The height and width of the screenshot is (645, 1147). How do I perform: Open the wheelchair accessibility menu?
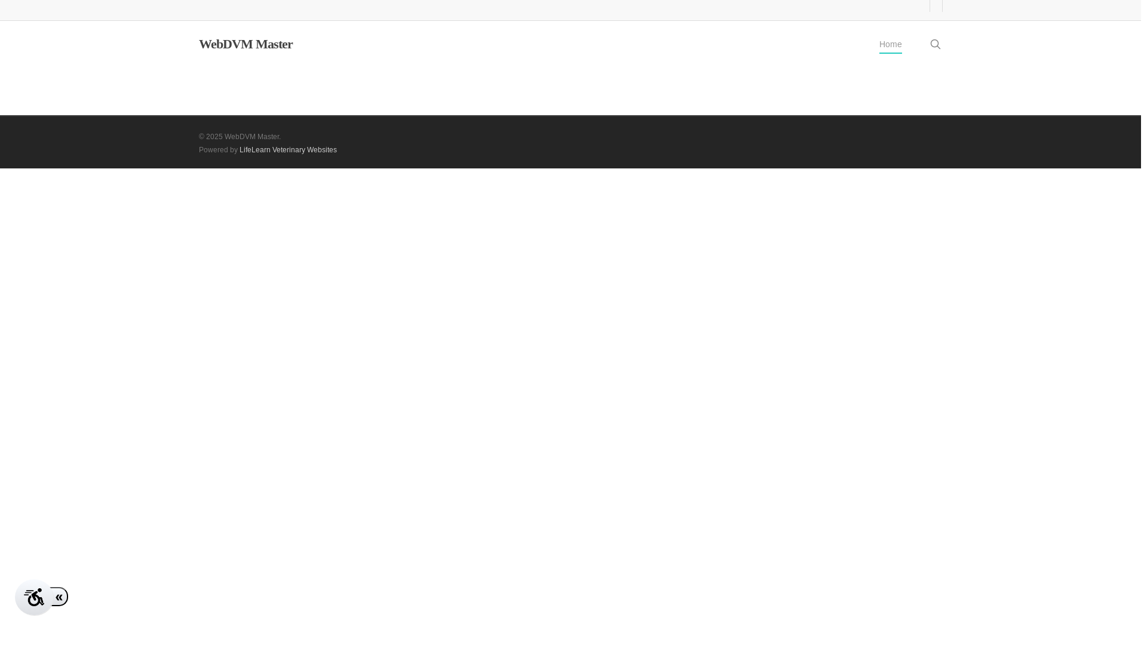34,597
